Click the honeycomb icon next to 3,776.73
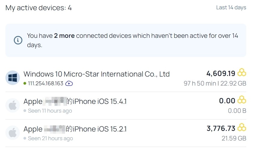The width and height of the screenshot is (255, 148). [x=242, y=127]
